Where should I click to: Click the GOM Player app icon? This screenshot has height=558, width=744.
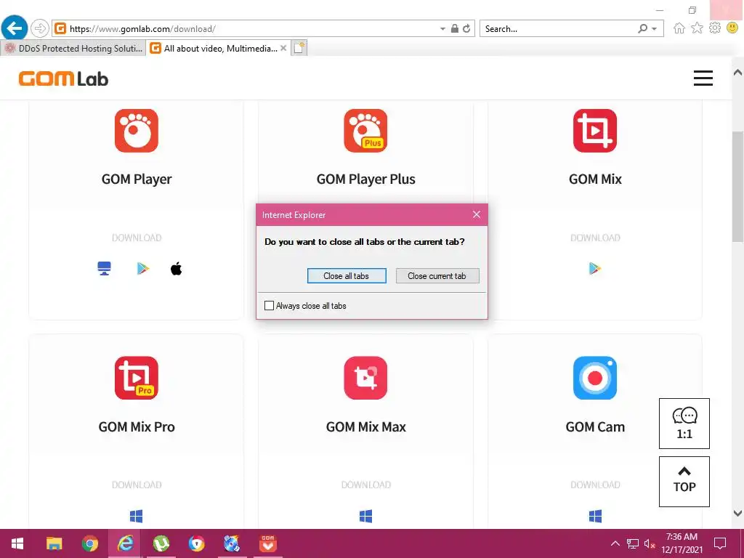(x=136, y=131)
